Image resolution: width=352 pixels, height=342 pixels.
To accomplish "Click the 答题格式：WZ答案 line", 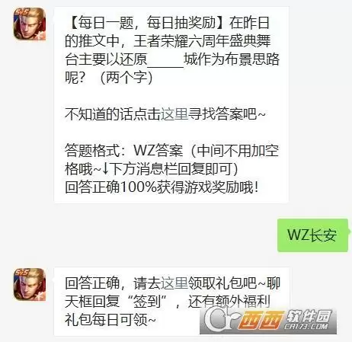I will [123, 150].
